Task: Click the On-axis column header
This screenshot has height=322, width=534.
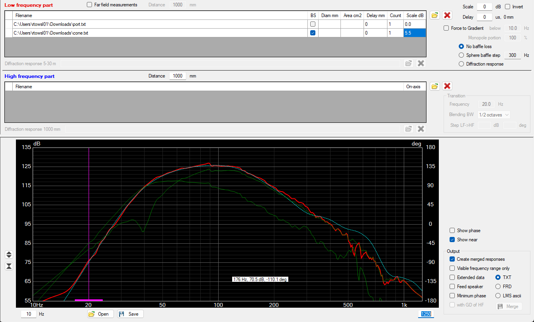Action: click(415, 86)
